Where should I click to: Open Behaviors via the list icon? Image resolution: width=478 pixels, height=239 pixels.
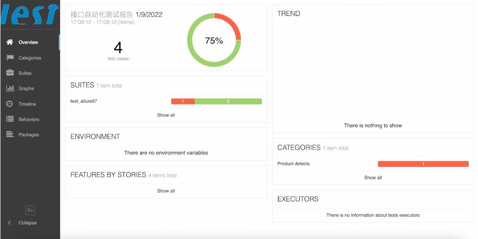10,119
